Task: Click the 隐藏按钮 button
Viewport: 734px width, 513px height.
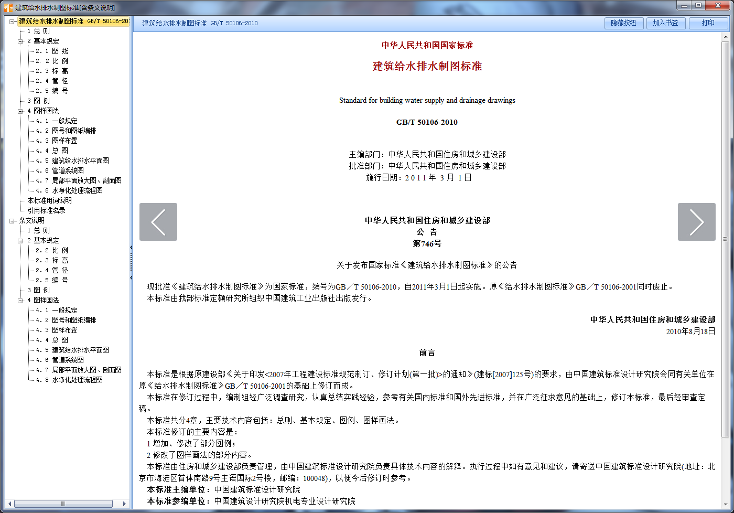Action: 623,23
